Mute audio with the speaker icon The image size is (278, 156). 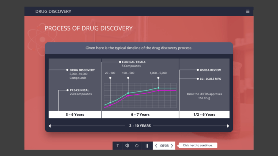(127, 146)
